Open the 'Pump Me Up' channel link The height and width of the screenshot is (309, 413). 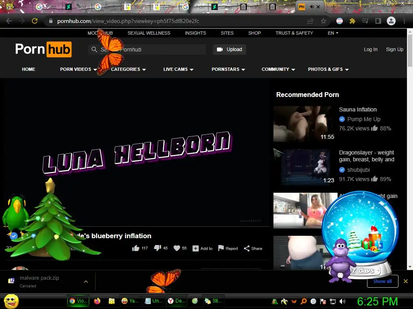[364, 119]
